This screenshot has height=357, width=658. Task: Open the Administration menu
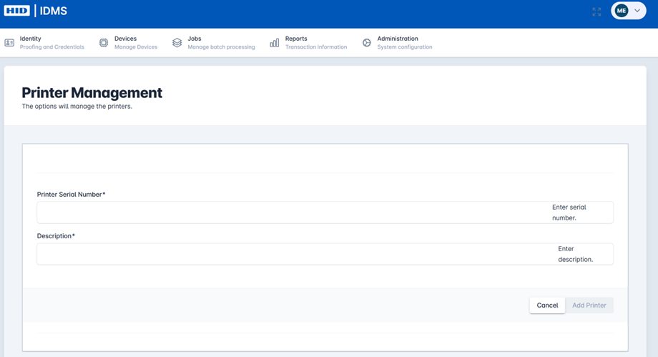point(397,42)
